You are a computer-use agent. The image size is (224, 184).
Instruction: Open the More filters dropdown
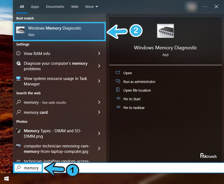92,7
